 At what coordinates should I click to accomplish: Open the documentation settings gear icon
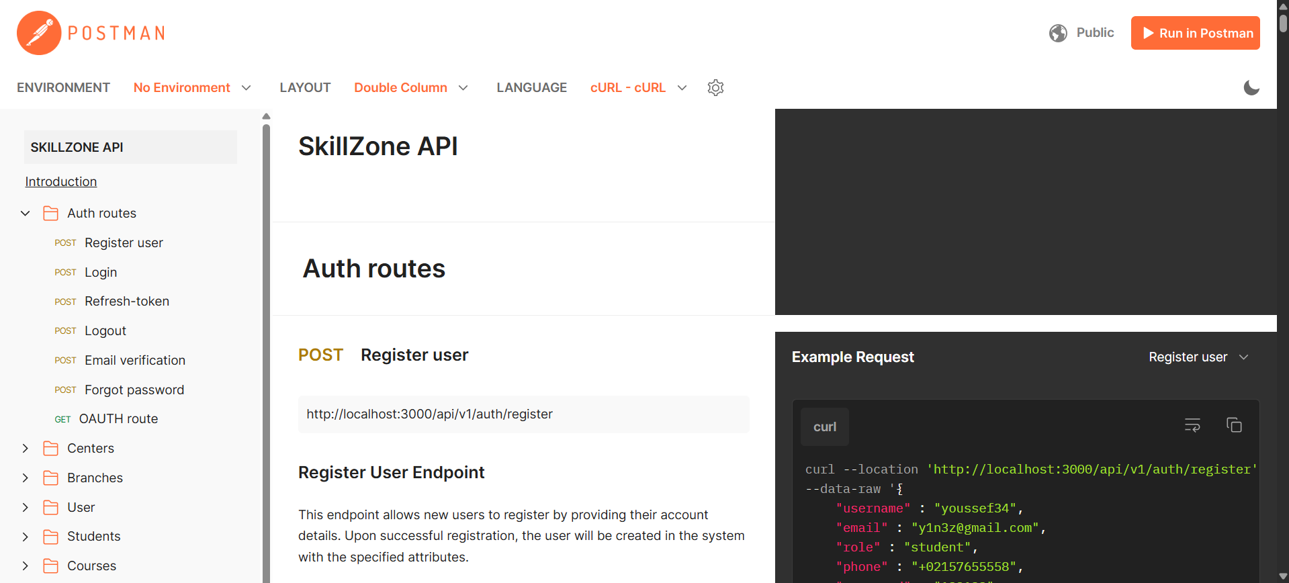[715, 87]
